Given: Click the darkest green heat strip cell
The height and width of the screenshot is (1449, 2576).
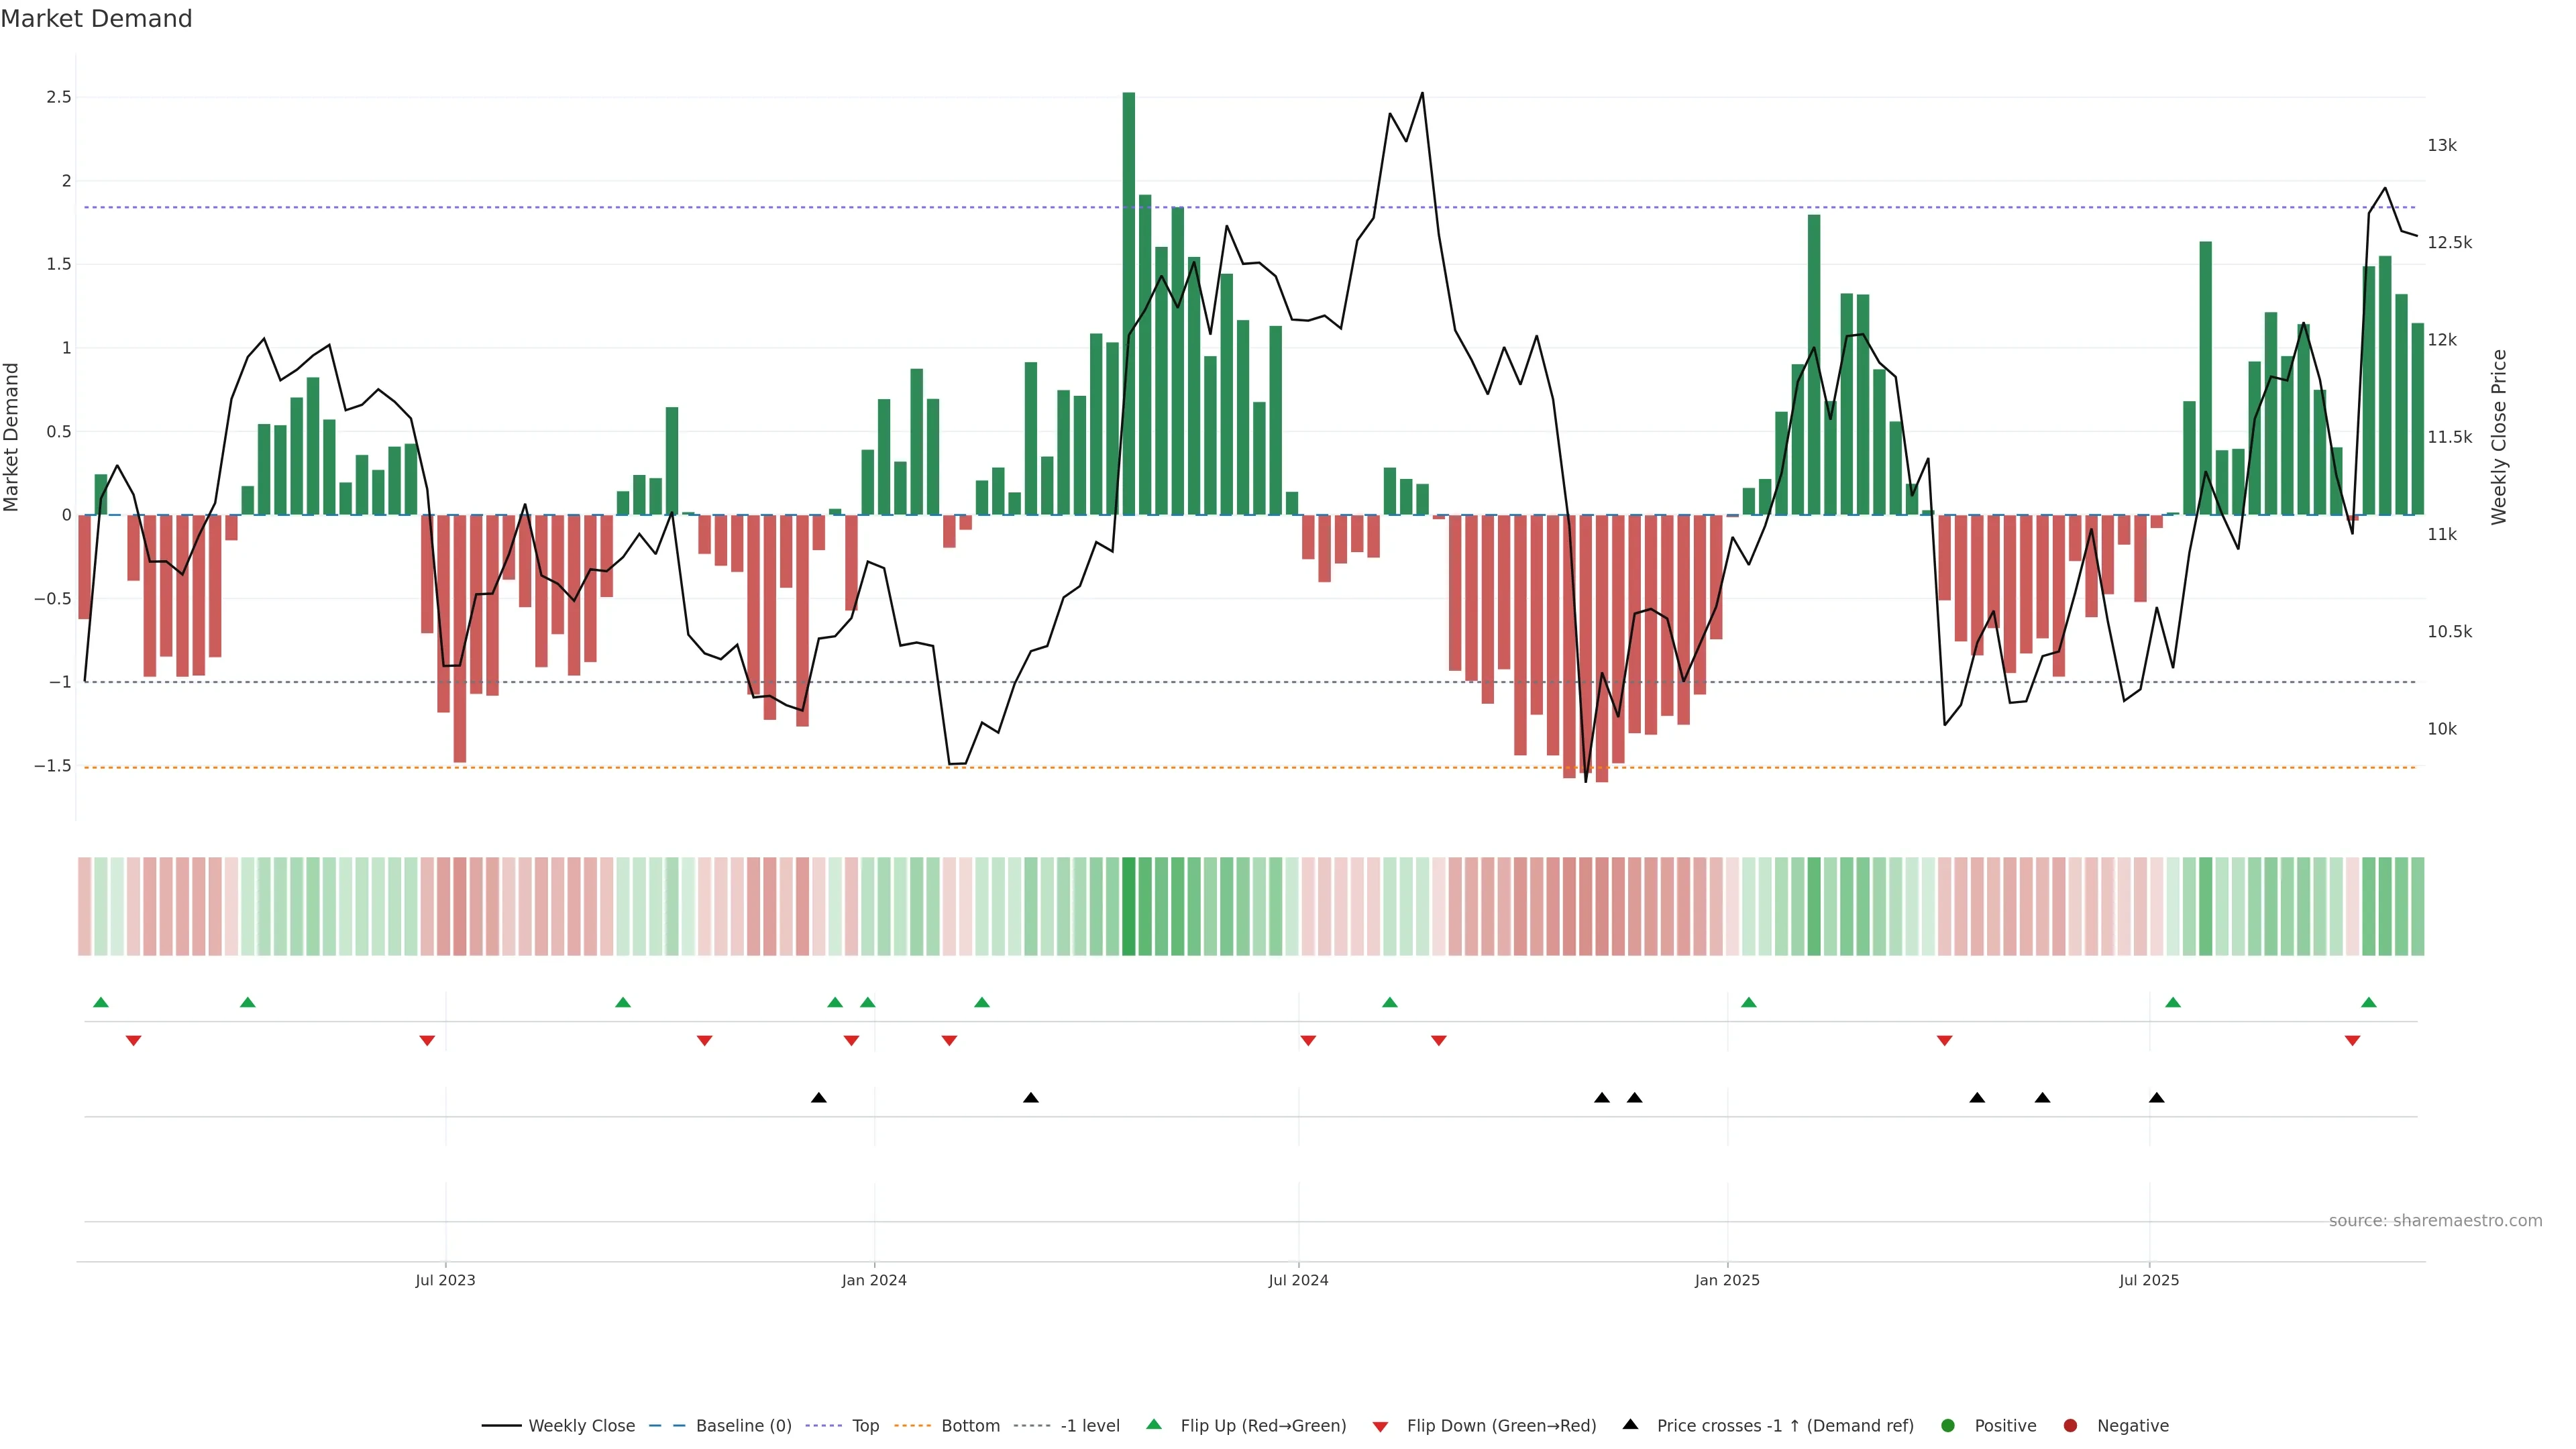Looking at the screenshot, I should pyautogui.click(x=1128, y=906).
